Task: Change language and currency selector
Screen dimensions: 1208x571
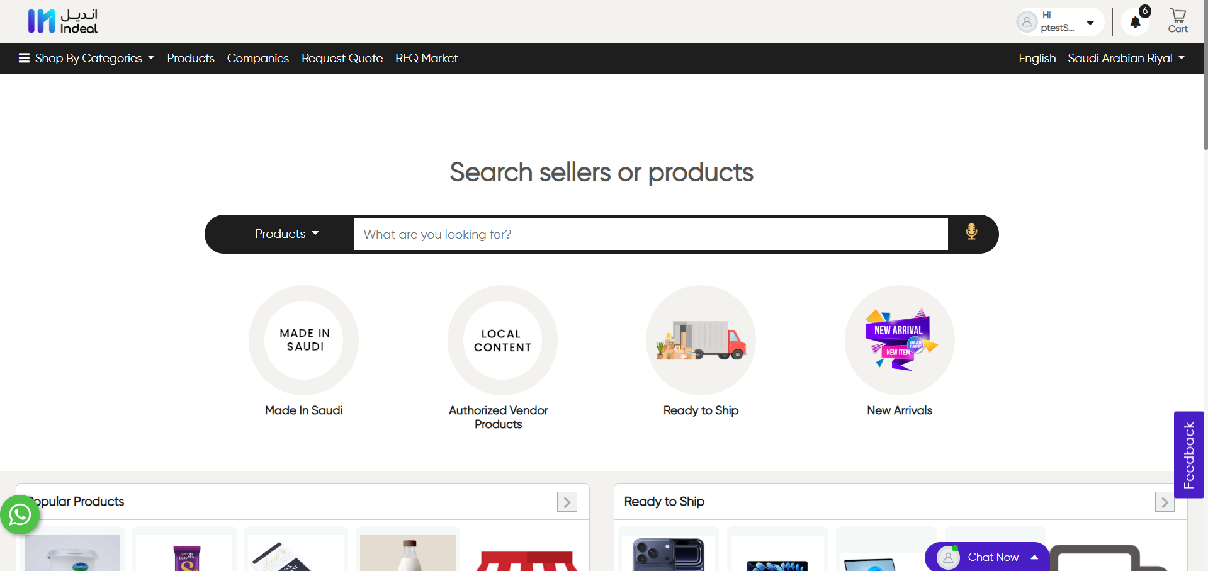Action: click(1102, 59)
